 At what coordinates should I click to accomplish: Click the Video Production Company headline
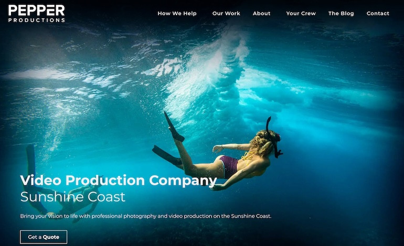[x=119, y=181]
